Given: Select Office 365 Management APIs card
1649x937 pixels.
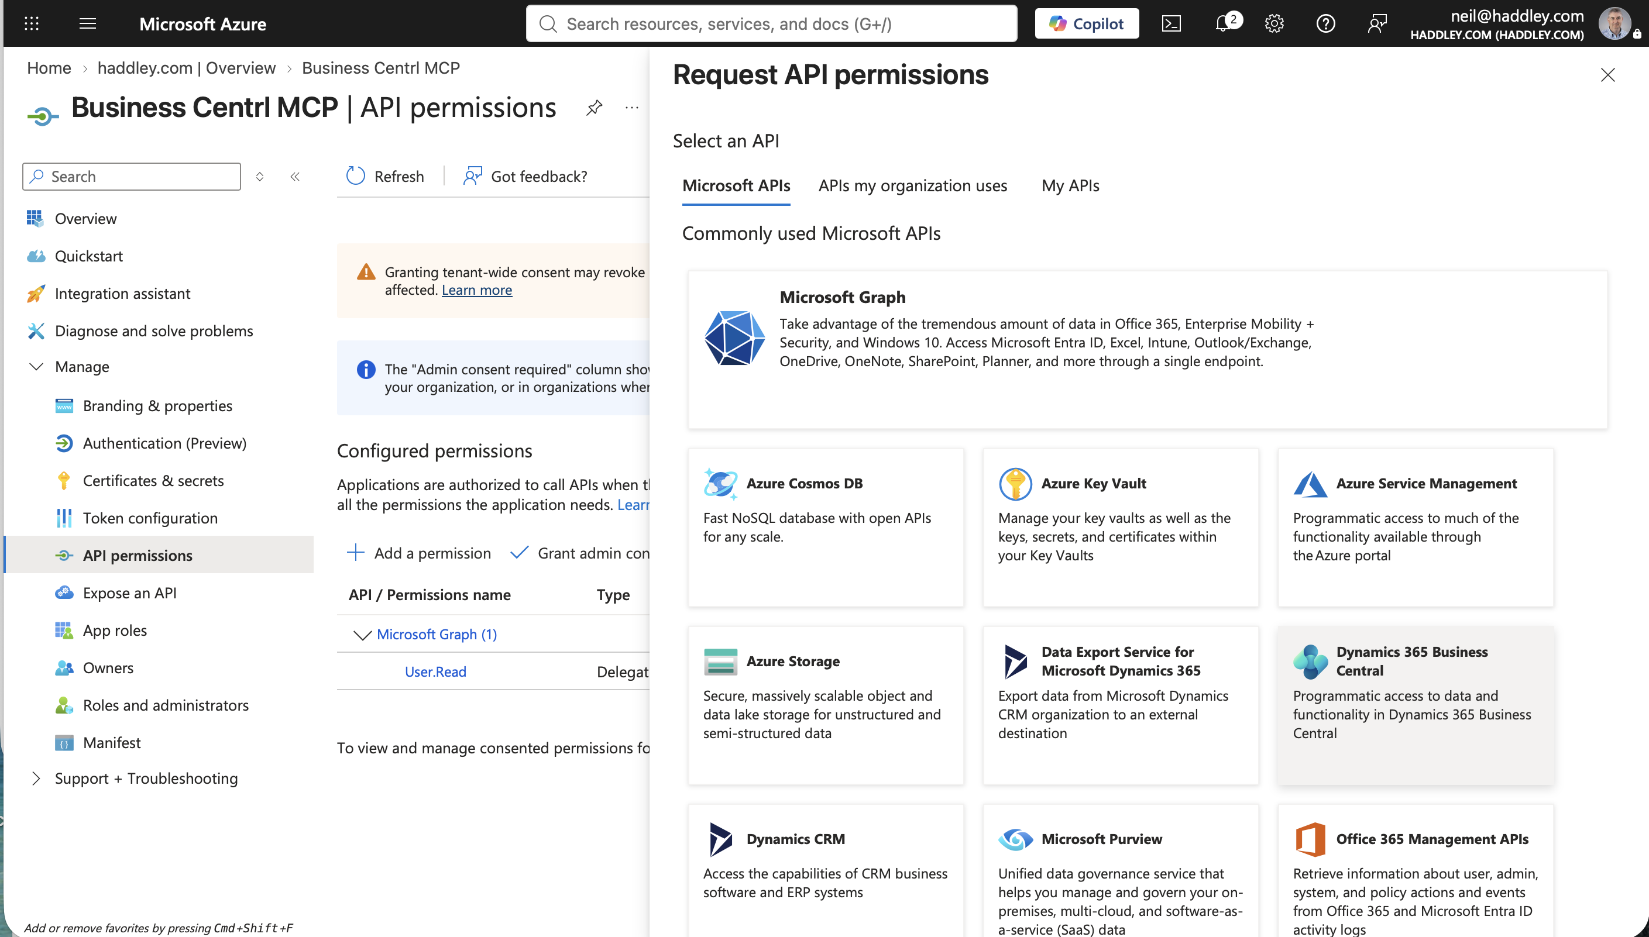Looking at the screenshot, I should pos(1416,871).
